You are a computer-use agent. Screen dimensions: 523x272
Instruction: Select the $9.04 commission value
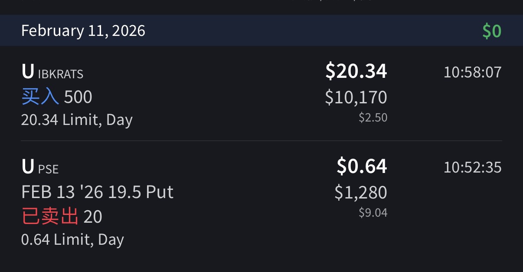click(x=373, y=213)
